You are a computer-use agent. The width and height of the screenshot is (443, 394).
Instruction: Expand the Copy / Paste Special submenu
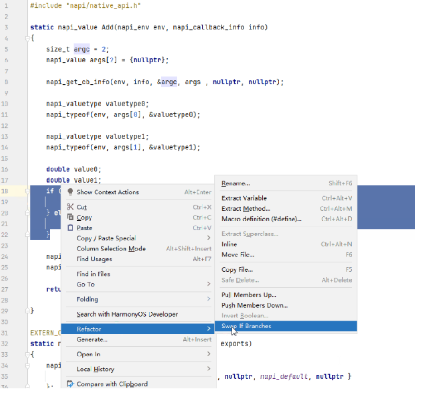[208, 238]
